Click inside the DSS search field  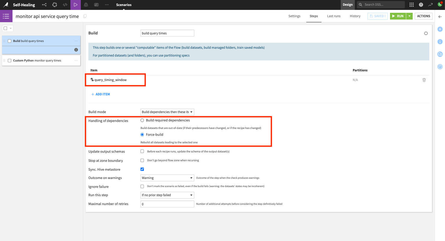[x=381, y=5]
